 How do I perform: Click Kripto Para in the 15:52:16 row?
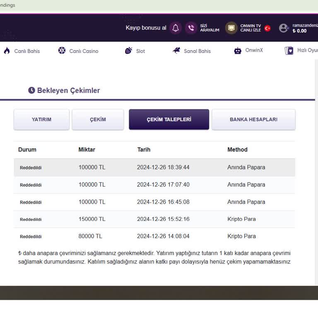point(241,219)
